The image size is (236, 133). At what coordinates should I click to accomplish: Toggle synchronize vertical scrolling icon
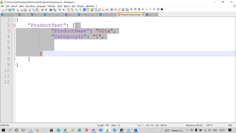68,10
